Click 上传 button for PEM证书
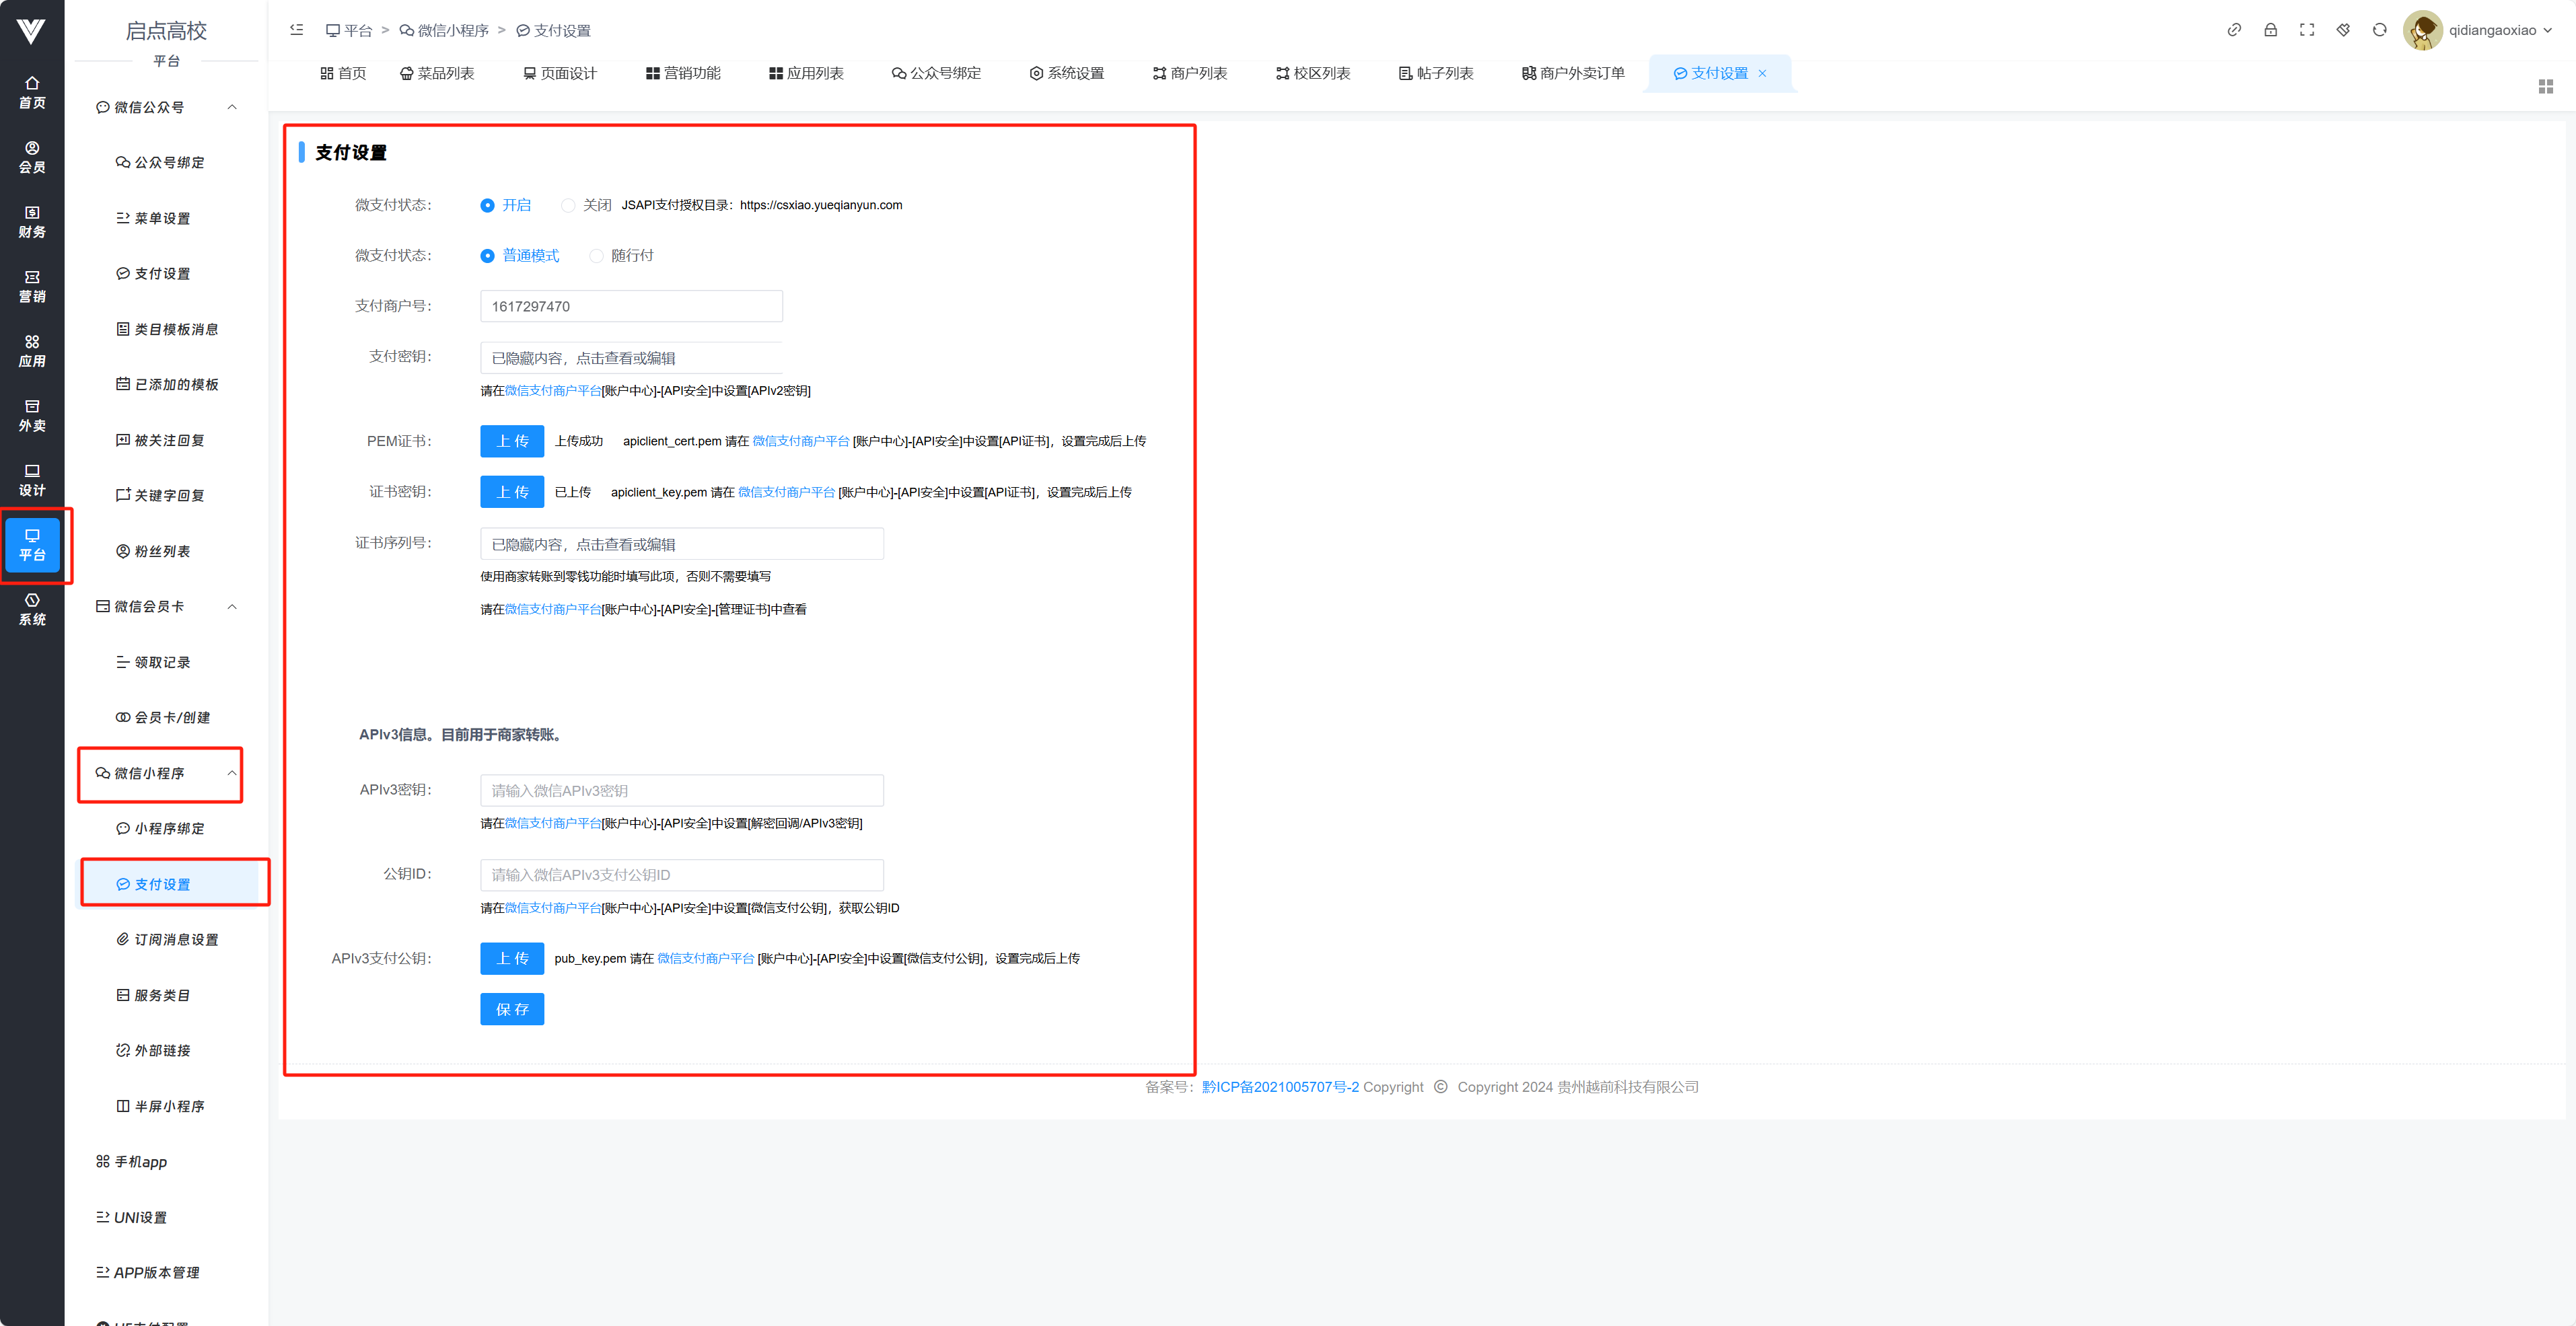This screenshot has width=2576, height=1326. point(512,441)
